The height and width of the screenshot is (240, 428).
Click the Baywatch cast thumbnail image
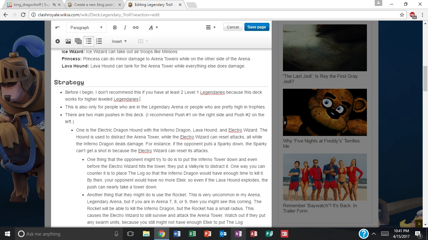point(325,177)
